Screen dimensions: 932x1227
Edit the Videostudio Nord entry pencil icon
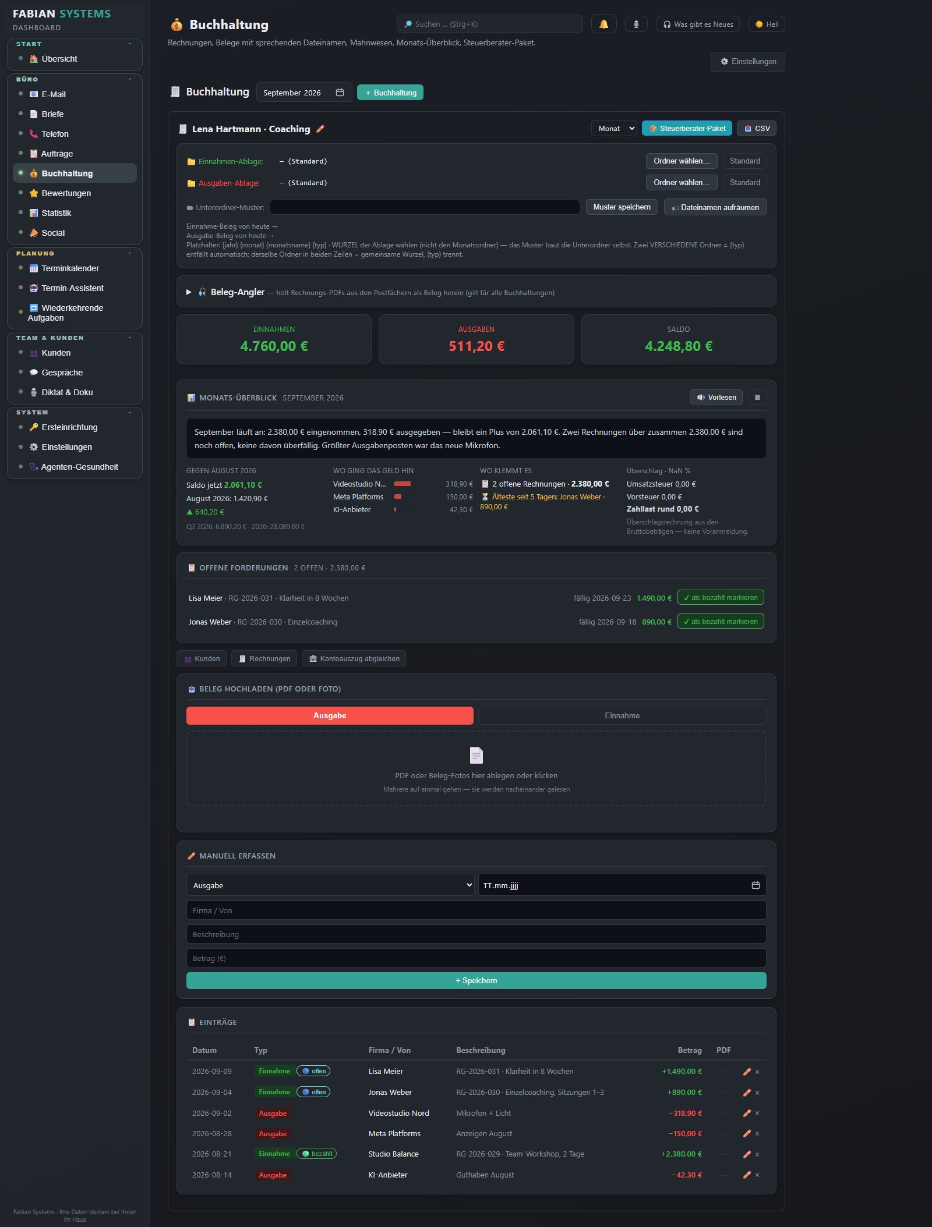(747, 1113)
